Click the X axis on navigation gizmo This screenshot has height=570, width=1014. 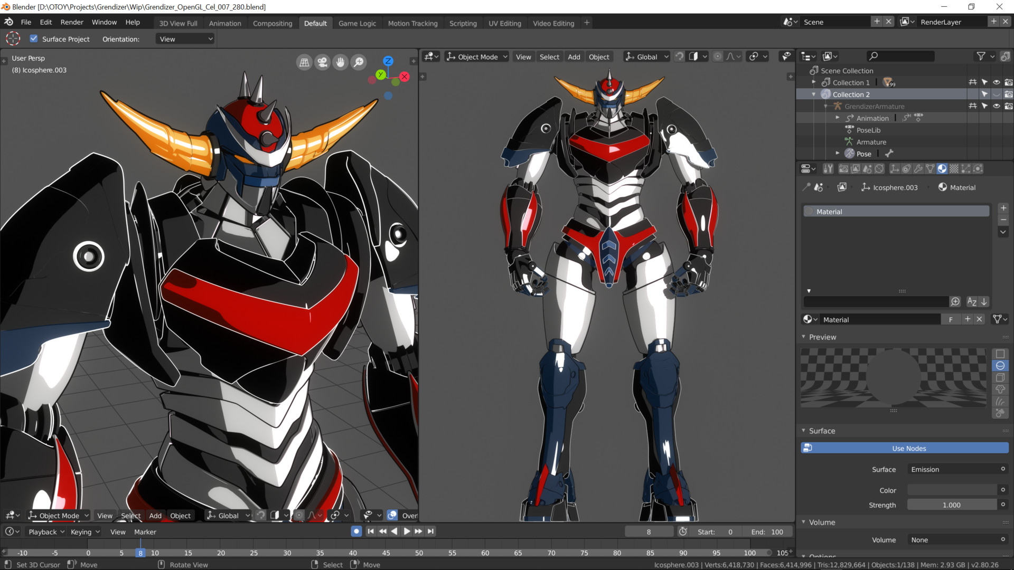click(405, 77)
